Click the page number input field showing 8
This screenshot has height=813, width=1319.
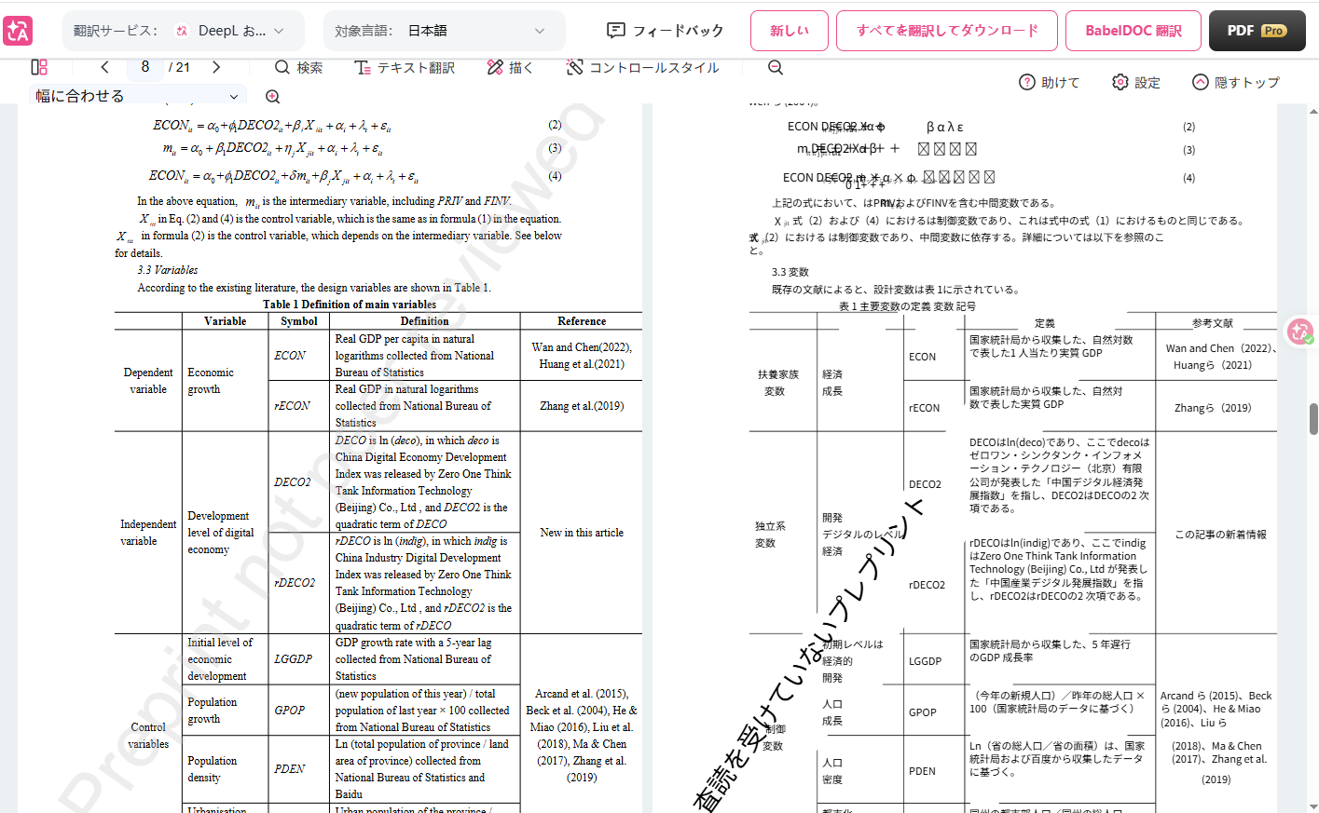(x=145, y=67)
